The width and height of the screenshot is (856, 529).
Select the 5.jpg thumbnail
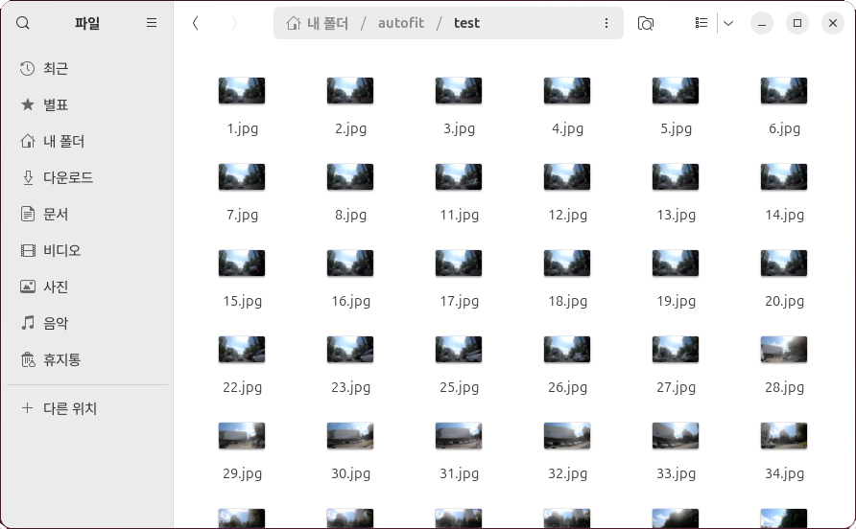click(676, 90)
